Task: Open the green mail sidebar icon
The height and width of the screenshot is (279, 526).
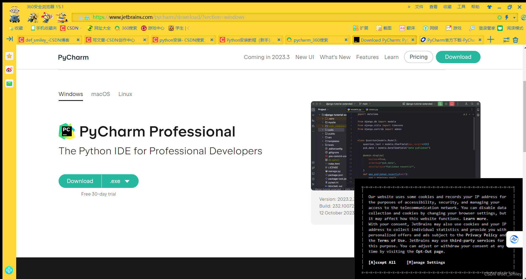Action: pos(9,84)
